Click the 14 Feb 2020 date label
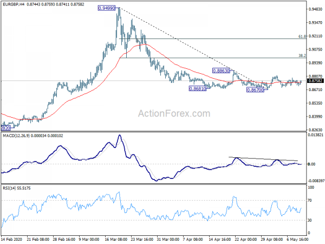The image size is (325, 244). click(x=11, y=239)
